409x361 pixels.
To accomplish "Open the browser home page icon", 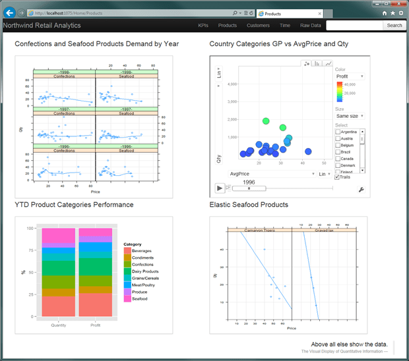I will pos(385,13).
